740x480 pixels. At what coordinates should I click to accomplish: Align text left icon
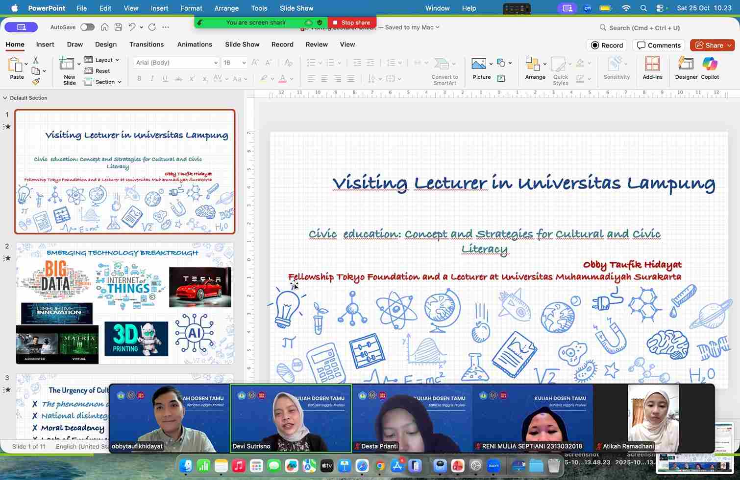(x=311, y=79)
